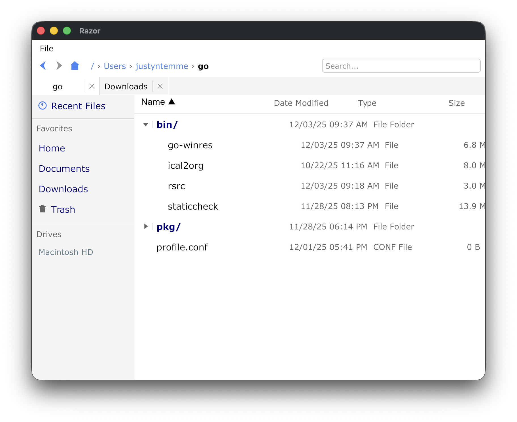The image size is (517, 422).
Task: Click the go breadcrumb segment
Action: [x=203, y=66]
